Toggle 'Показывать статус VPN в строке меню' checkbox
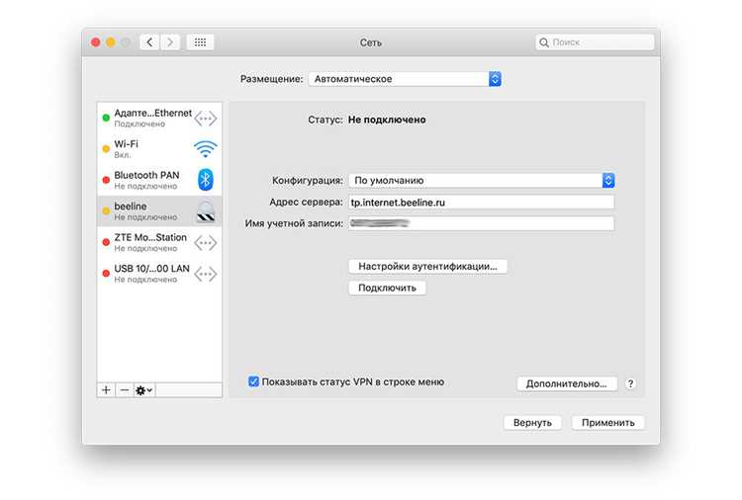 253,381
